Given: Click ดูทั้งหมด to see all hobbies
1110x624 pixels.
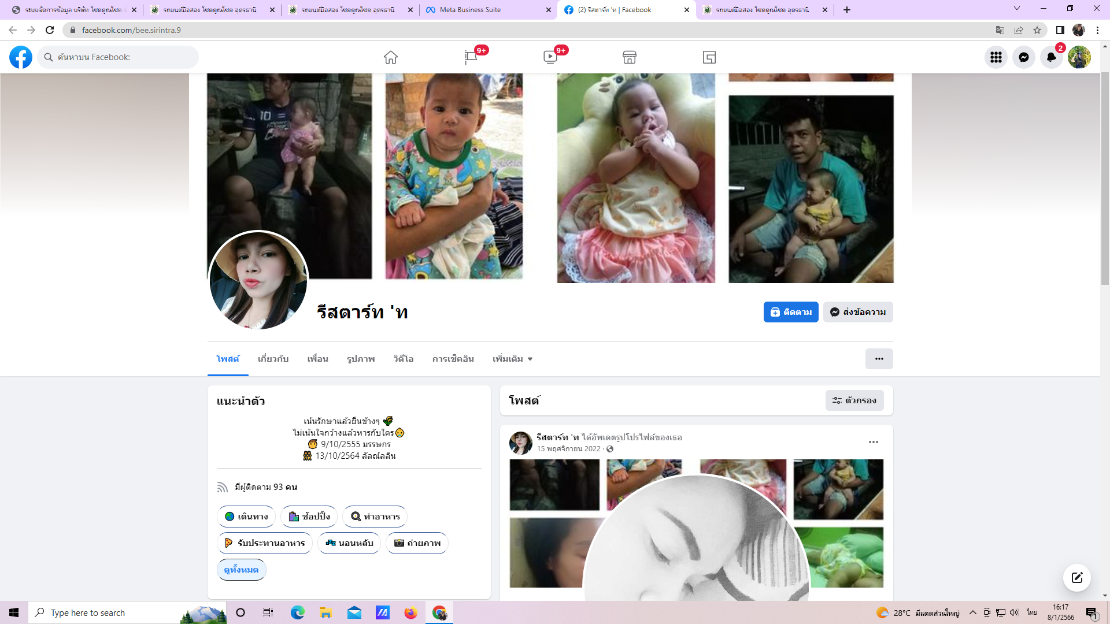Looking at the screenshot, I should tap(241, 570).
